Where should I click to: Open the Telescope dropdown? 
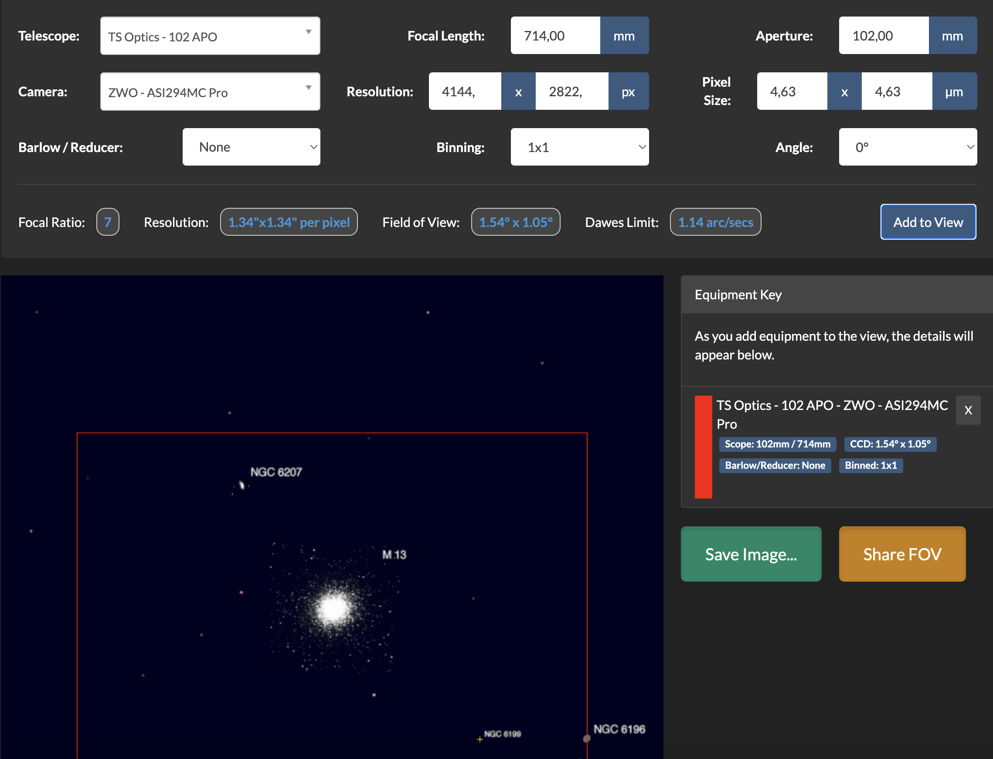(x=210, y=36)
